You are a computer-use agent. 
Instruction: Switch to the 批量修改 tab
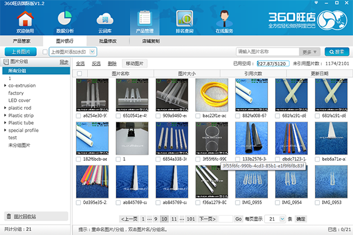(x=108, y=41)
